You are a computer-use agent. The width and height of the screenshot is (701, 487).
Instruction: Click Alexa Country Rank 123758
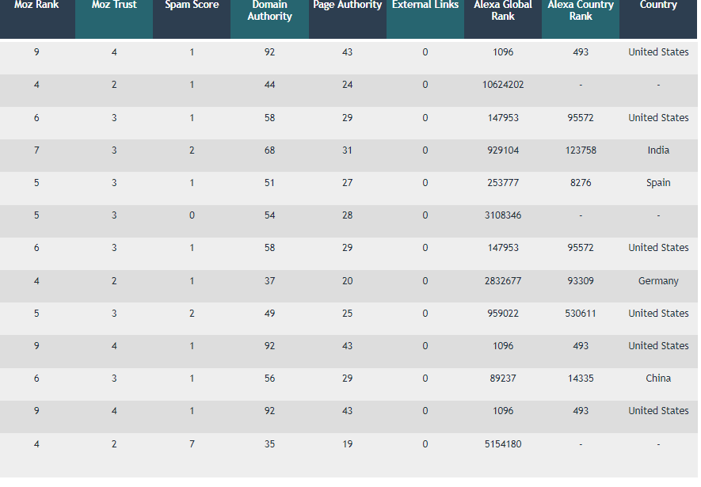(581, 150)
